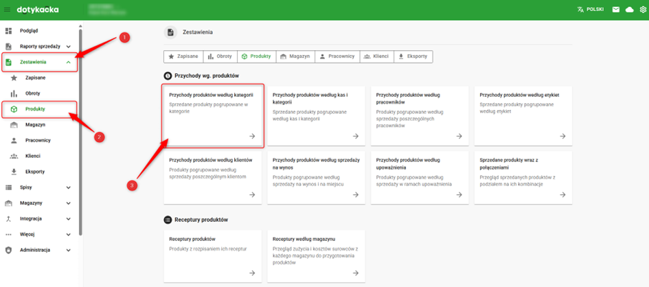Expand the Administracja section chevron

pyautogui.click(x=69, y=250)
